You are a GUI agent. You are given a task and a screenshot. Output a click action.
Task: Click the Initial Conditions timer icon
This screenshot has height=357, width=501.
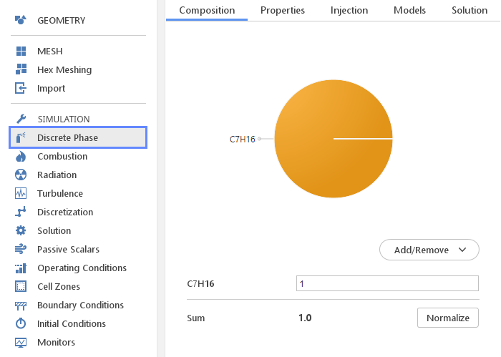click(x=21, y=323)
